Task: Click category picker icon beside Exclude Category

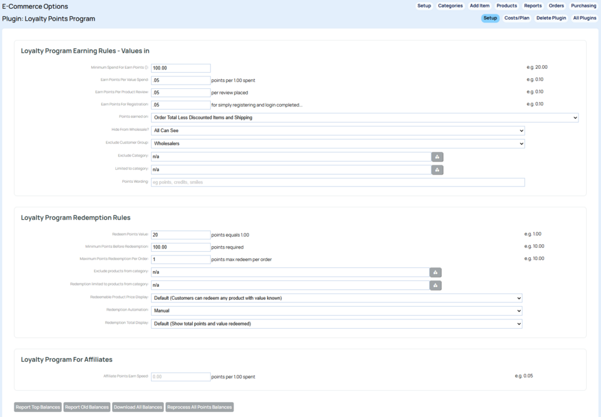Action: 437,157
